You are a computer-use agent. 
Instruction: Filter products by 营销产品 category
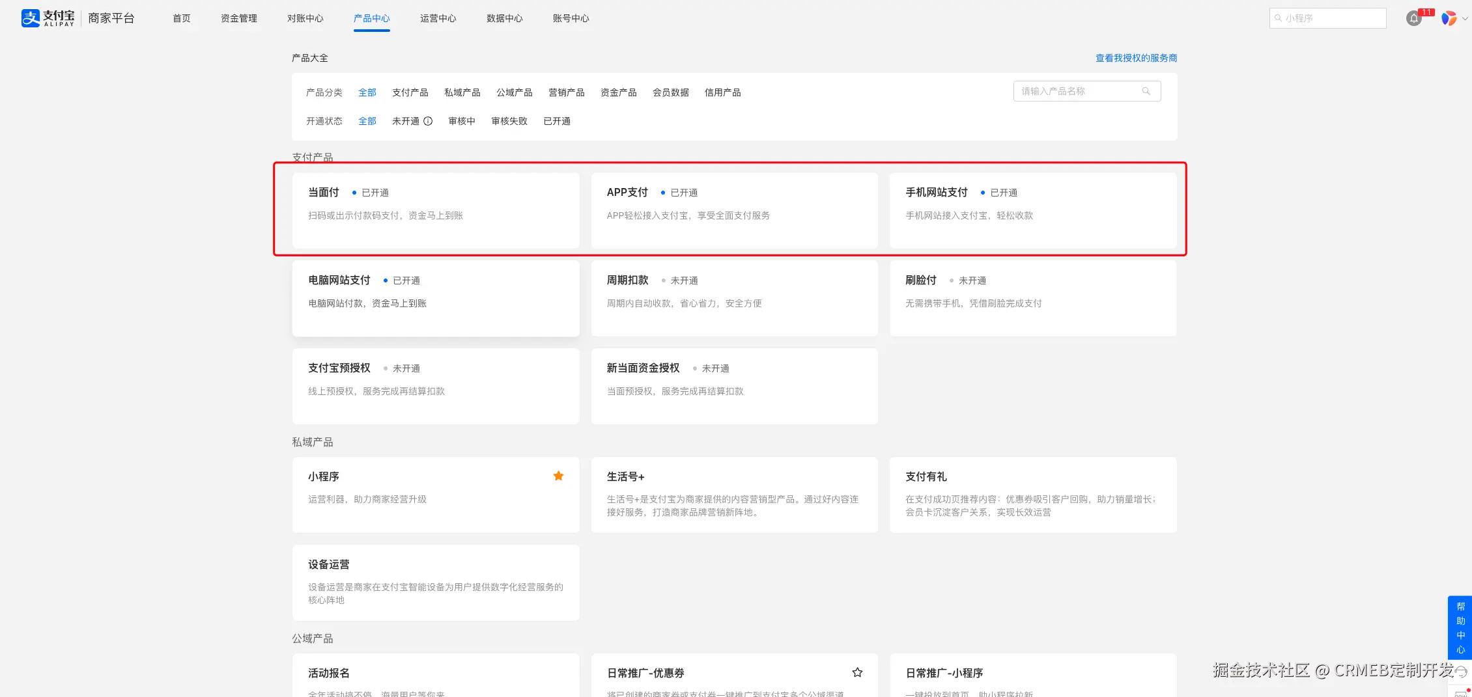567,92
